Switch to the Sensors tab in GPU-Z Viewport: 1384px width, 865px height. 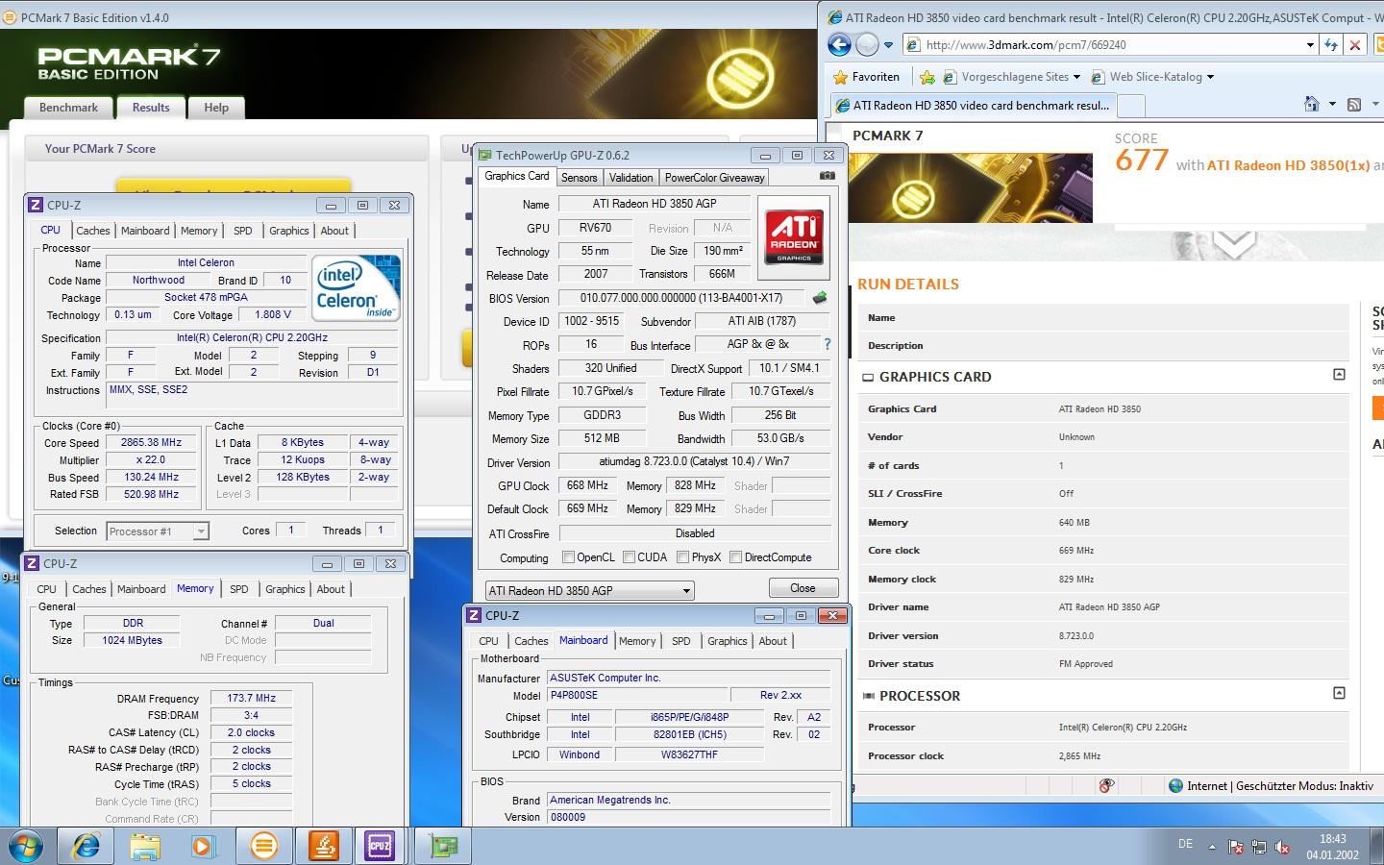point(580,178)
